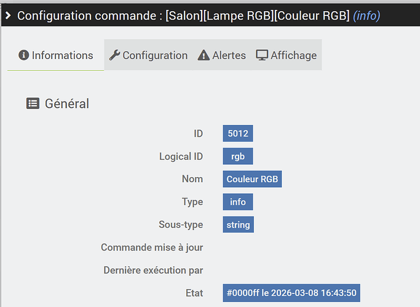
Task: Click the info circle icon on Informations tab
Action: 23,55
